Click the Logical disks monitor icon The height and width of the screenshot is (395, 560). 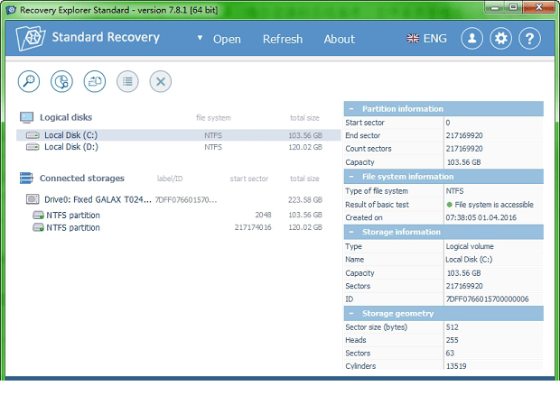click(x=27, y=117)
